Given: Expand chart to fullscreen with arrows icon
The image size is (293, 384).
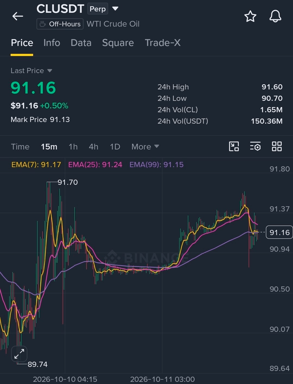Looking at the screenshot, I should pyautogui.click(x=19, y=354).
